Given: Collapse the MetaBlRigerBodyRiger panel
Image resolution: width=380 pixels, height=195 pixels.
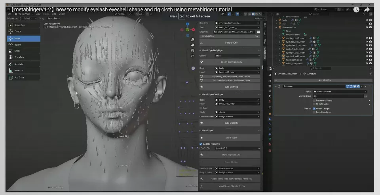Looking at the screenshot, I should coord(200,50).
